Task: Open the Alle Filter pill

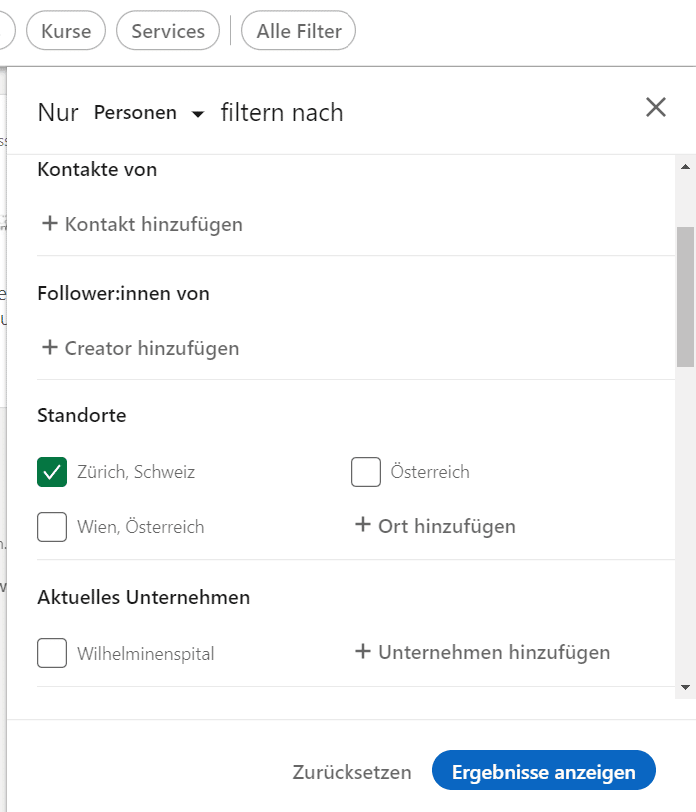Action: pyautogui.click(x=299, y=31)
